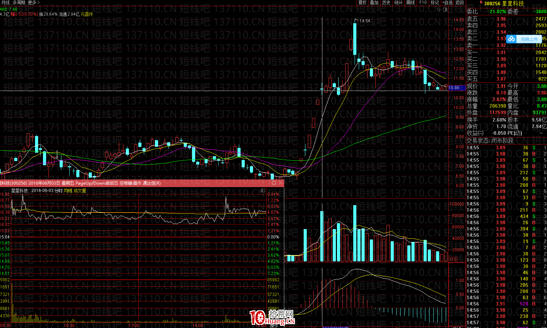Select the 画线 drawing tool

pyautogui.click(x=411, y=2)
